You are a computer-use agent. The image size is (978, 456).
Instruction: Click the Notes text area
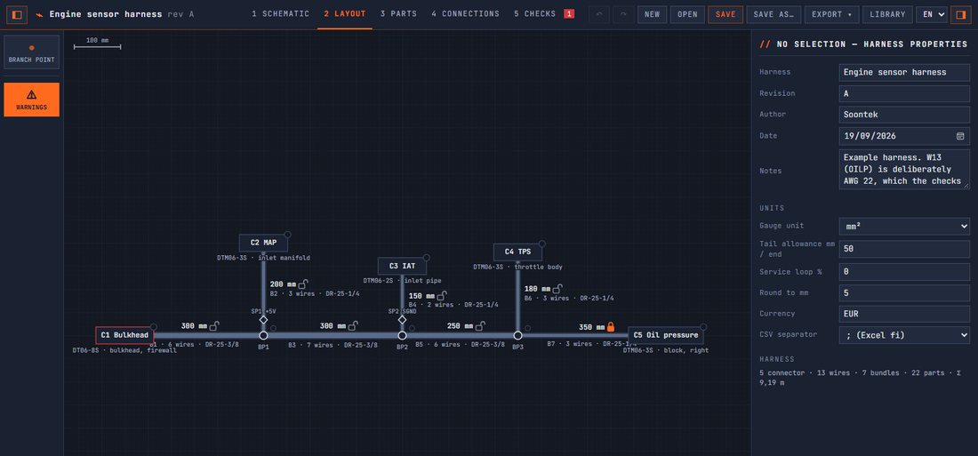(904, 169)
